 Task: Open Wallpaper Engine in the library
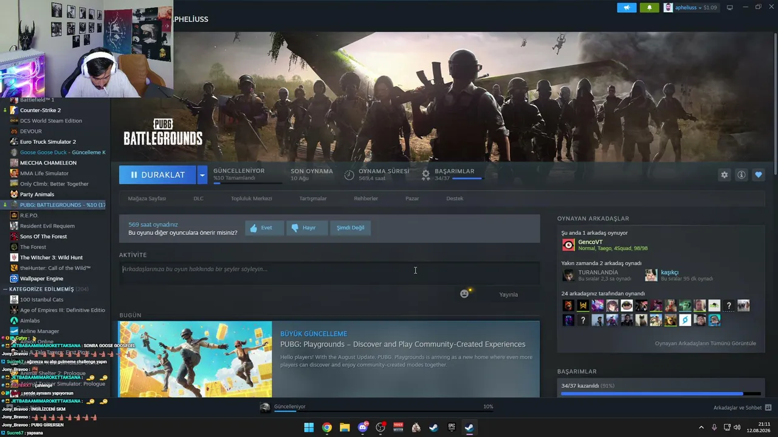(x=41, y=279)
